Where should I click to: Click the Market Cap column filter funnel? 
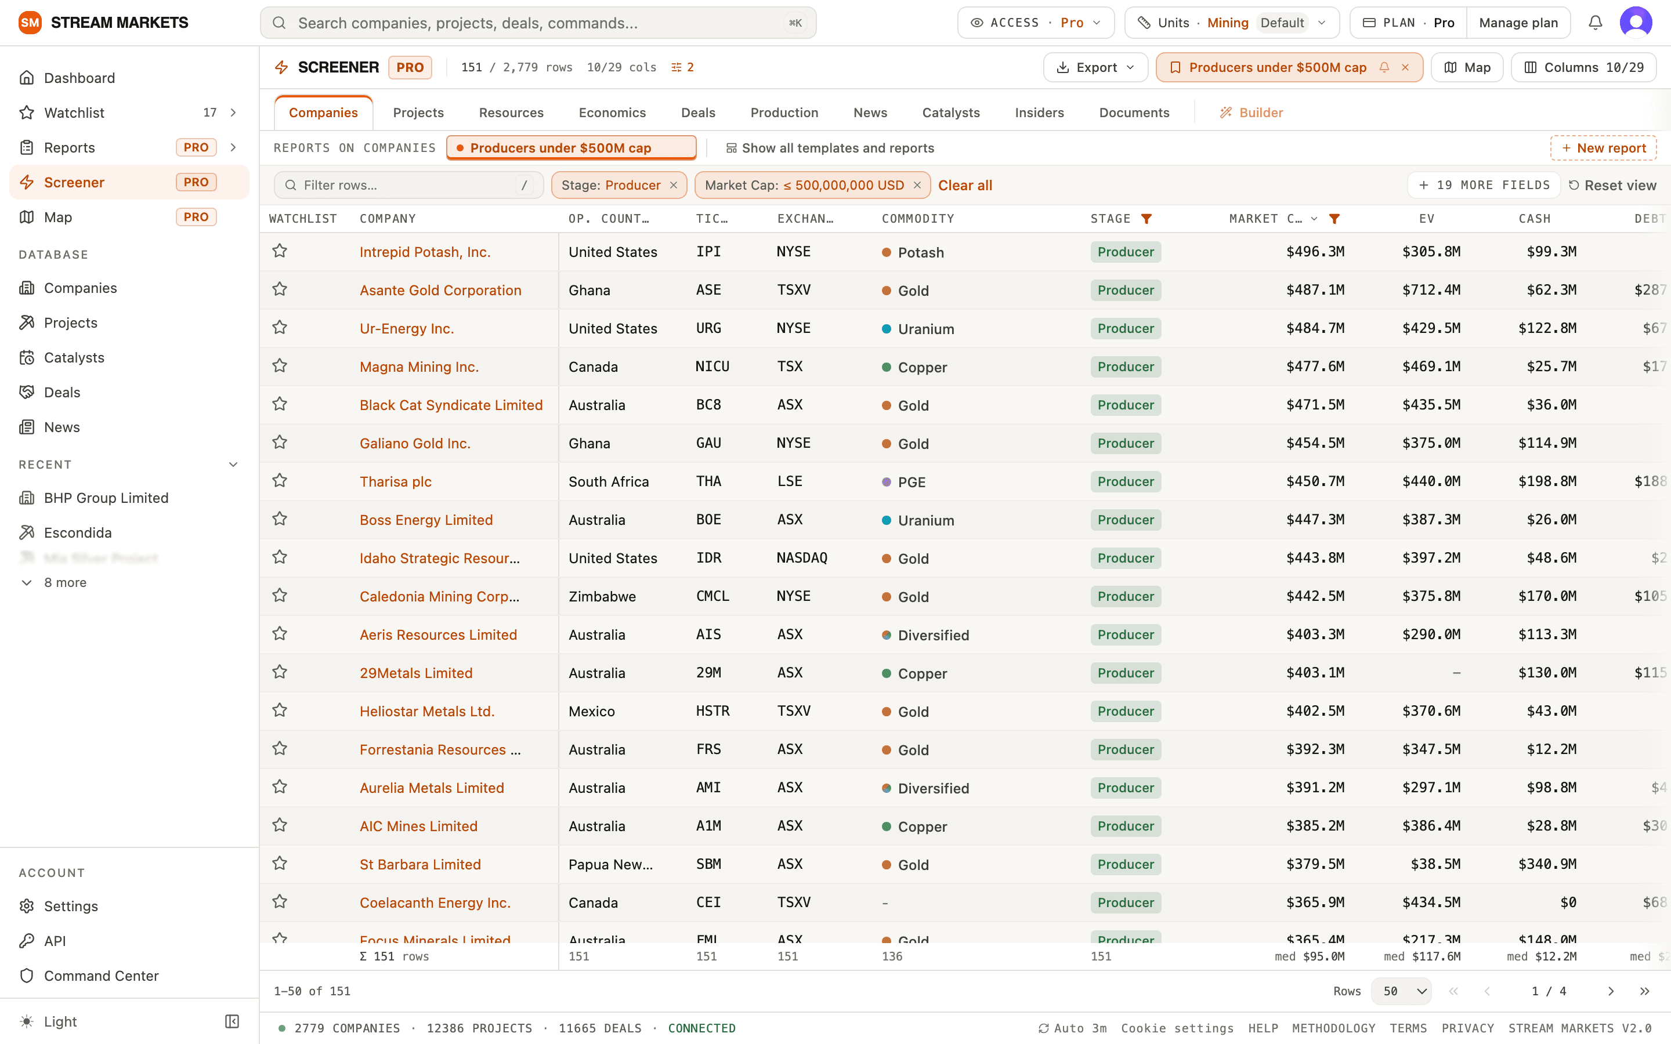pos(1334,219)
